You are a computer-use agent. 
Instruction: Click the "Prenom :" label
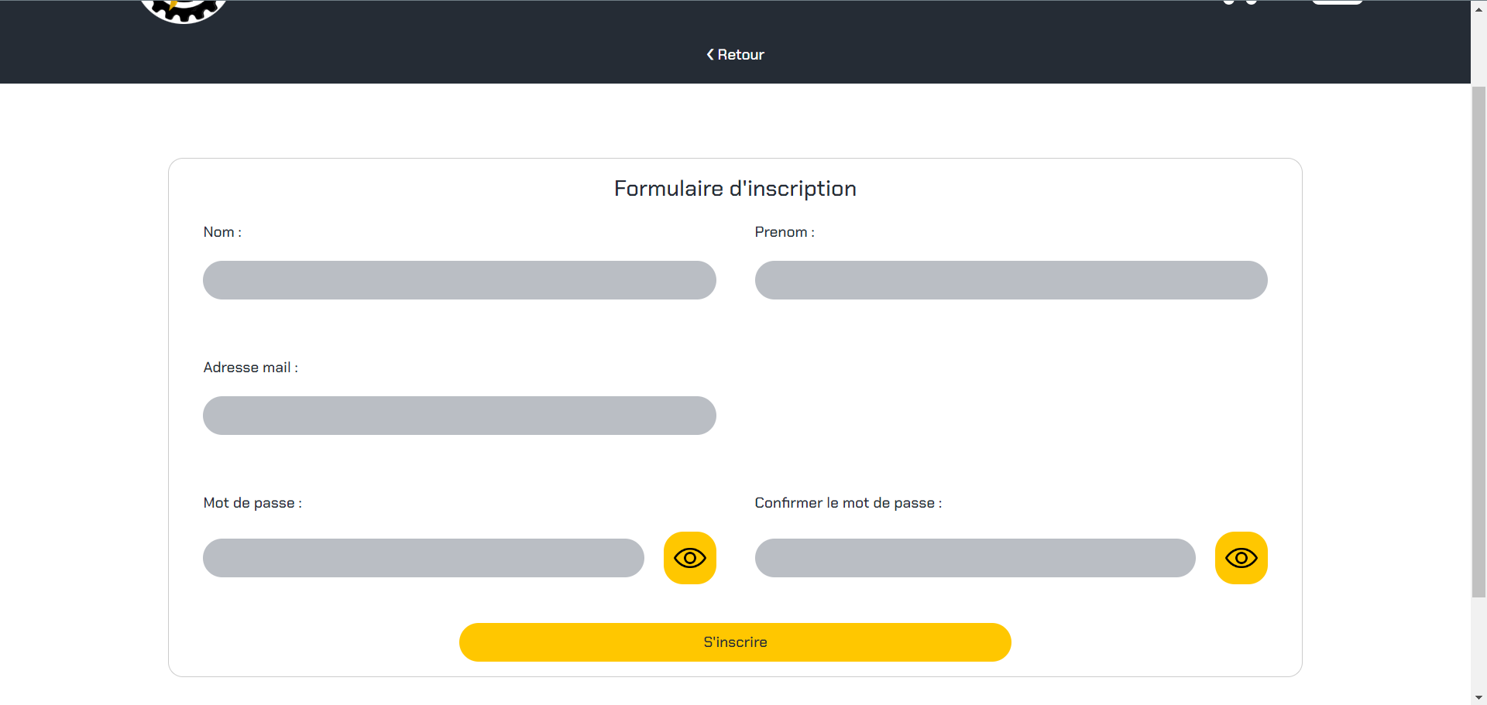pyautogui.click(x=785, y=232)
